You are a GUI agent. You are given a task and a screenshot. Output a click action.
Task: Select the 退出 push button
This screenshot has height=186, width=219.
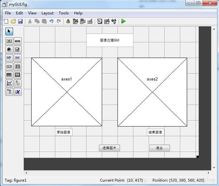tap(159, 148)
